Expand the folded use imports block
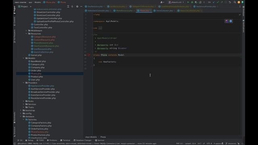258x145 pixels. click(x=100, y=28)
